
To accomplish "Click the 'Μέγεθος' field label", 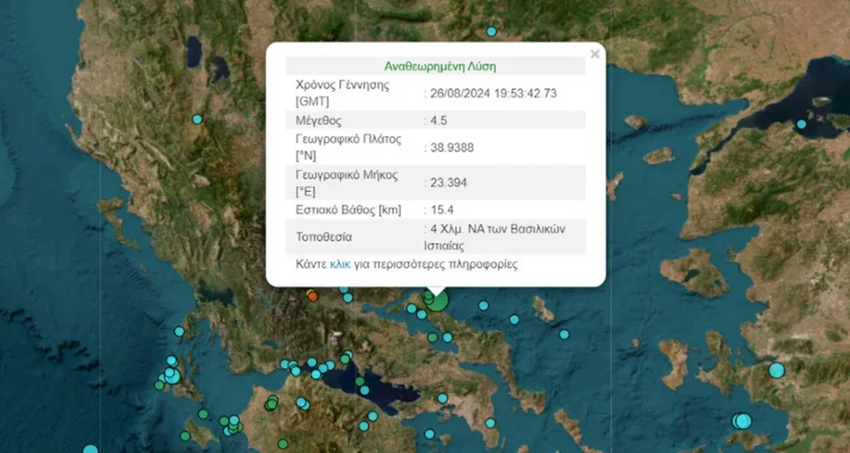I will click(x=319, y=120).
